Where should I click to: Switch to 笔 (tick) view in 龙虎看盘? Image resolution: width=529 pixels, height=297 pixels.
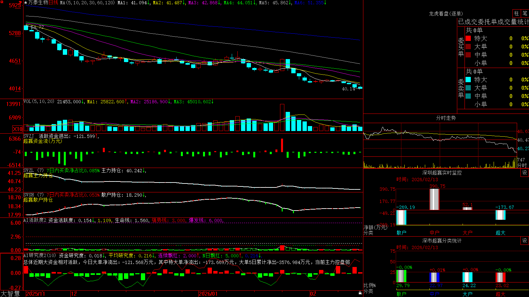[525, 14]
